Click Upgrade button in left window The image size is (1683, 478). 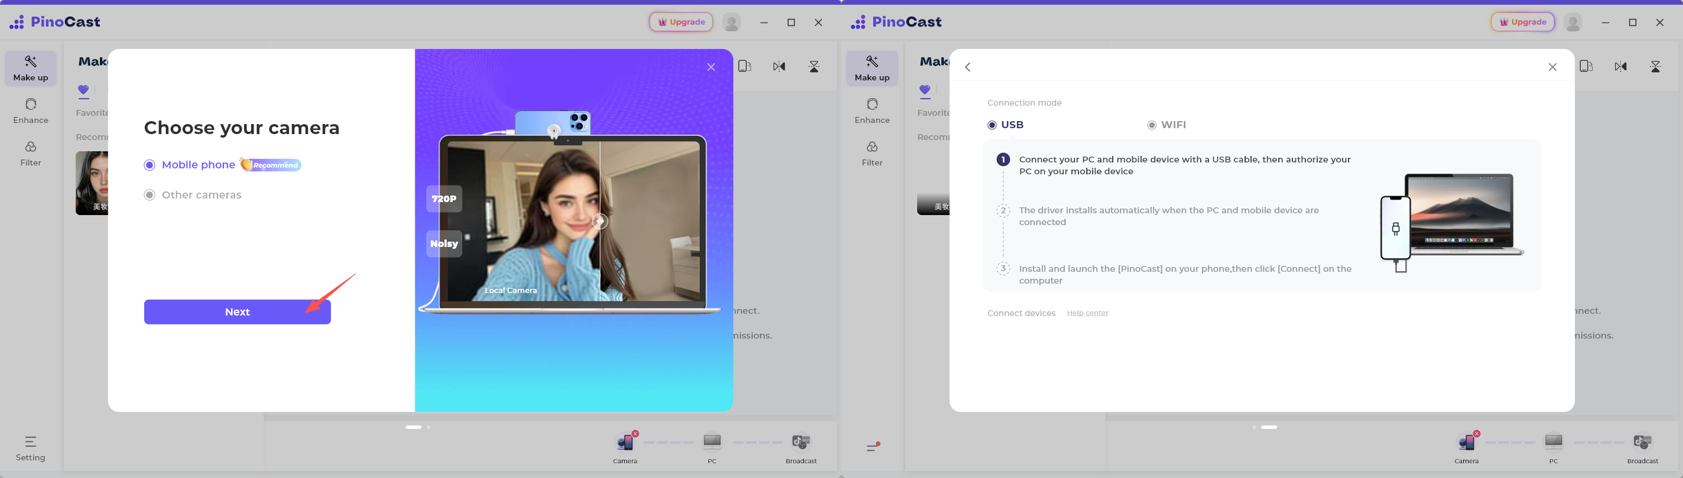click(x=681, y=22)
